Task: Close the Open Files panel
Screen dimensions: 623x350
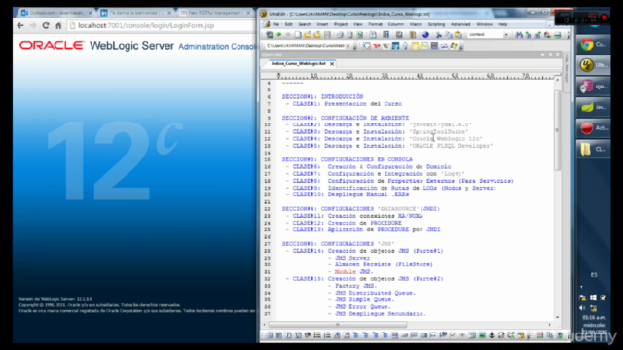Action: pyautogui.click(x=558, y=54)
